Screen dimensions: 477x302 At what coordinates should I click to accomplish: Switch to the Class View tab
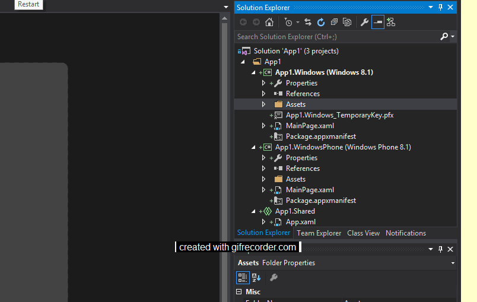(363, 233)
